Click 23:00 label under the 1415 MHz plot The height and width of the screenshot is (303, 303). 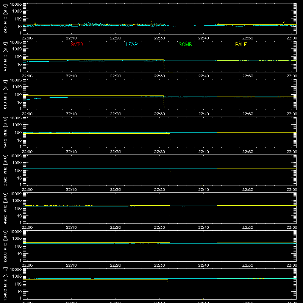(x=292, y=152)
